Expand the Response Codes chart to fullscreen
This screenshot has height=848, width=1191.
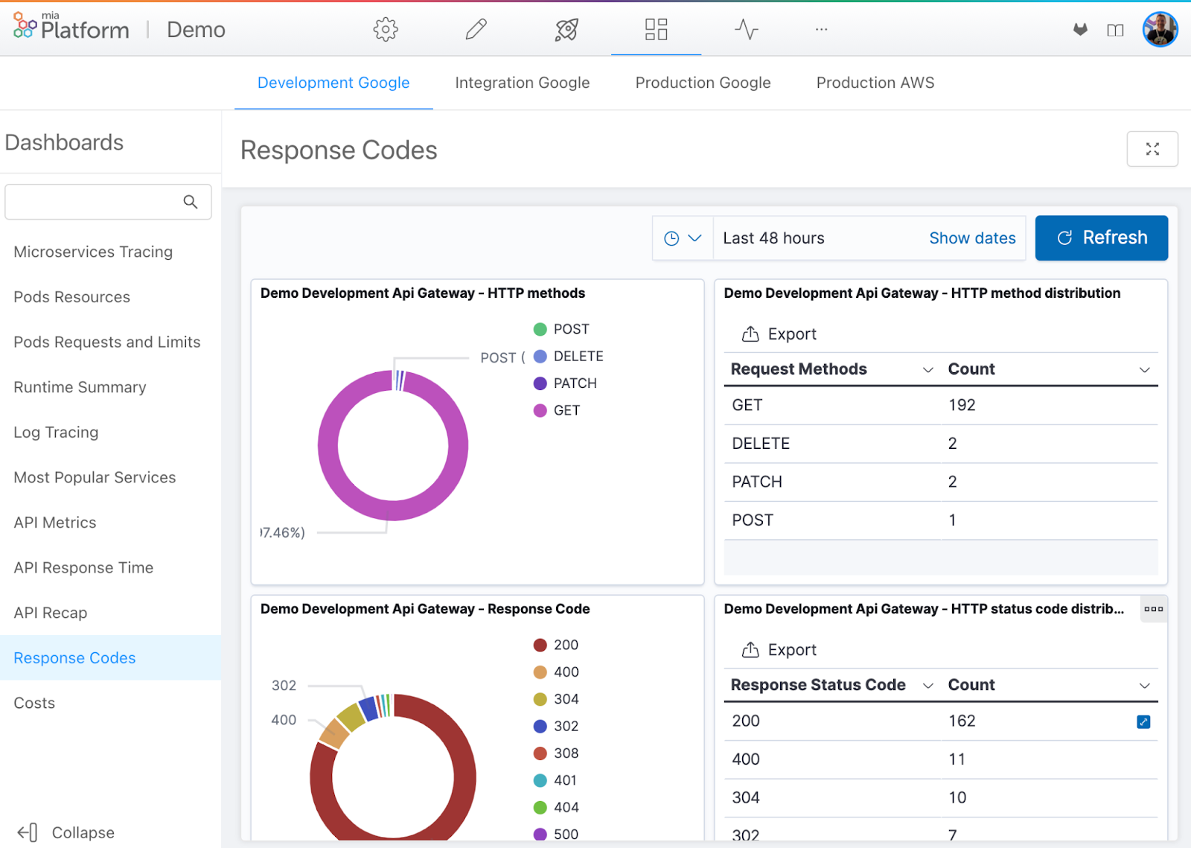1152,149
